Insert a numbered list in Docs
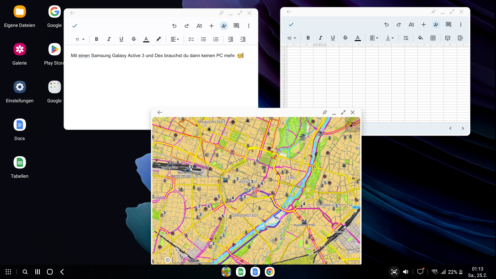496x279 pixels. [216, 39]
